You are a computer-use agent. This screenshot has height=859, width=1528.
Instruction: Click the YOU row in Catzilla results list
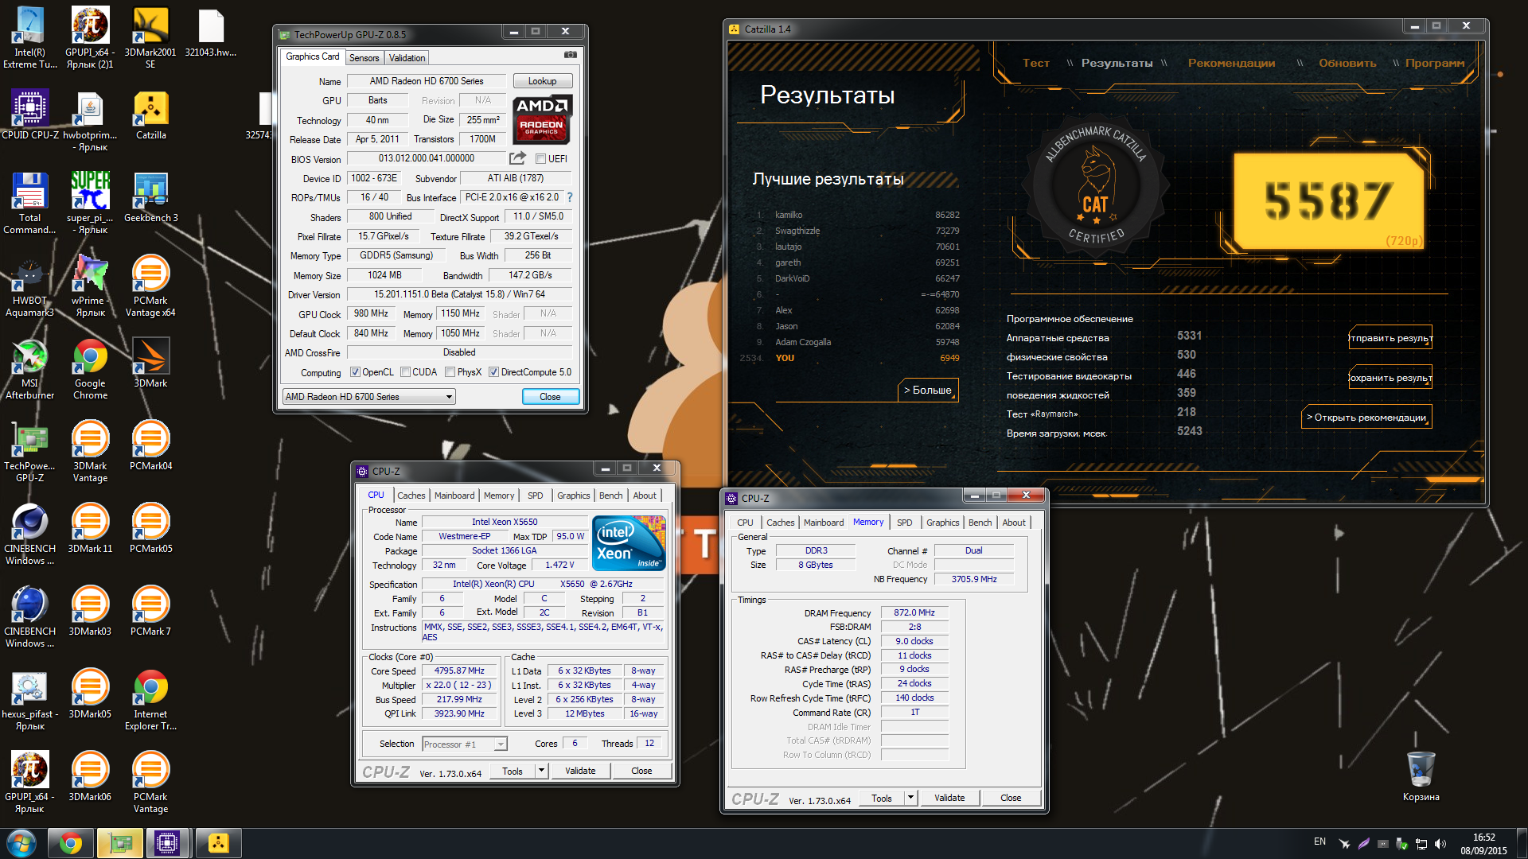[849, 358]
